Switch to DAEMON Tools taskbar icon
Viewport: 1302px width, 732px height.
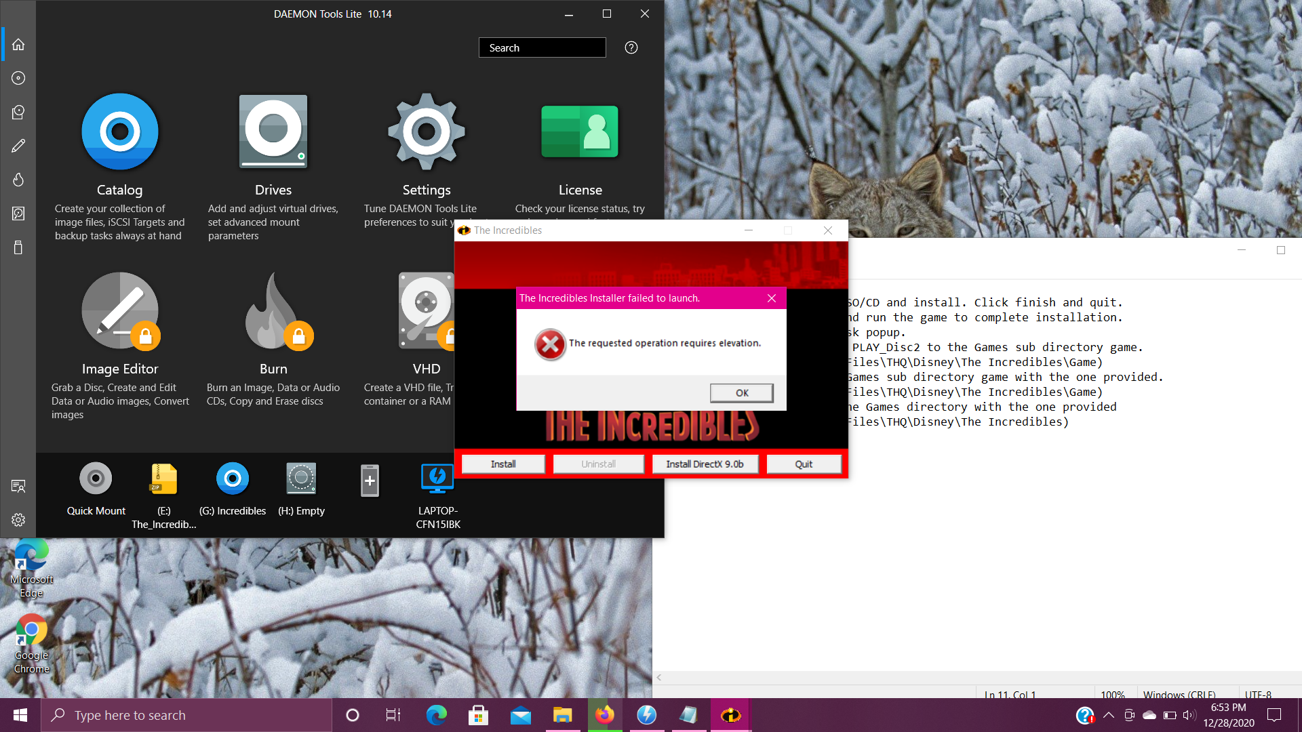pos(646,715)
